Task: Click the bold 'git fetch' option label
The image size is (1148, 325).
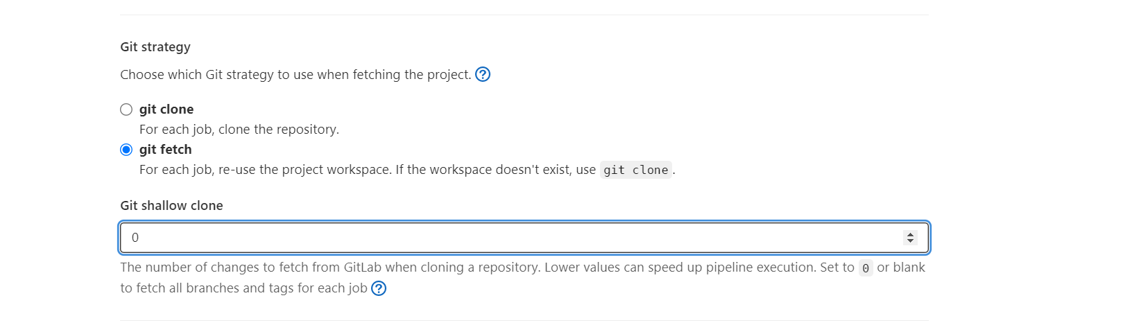Action: [166, 149]
